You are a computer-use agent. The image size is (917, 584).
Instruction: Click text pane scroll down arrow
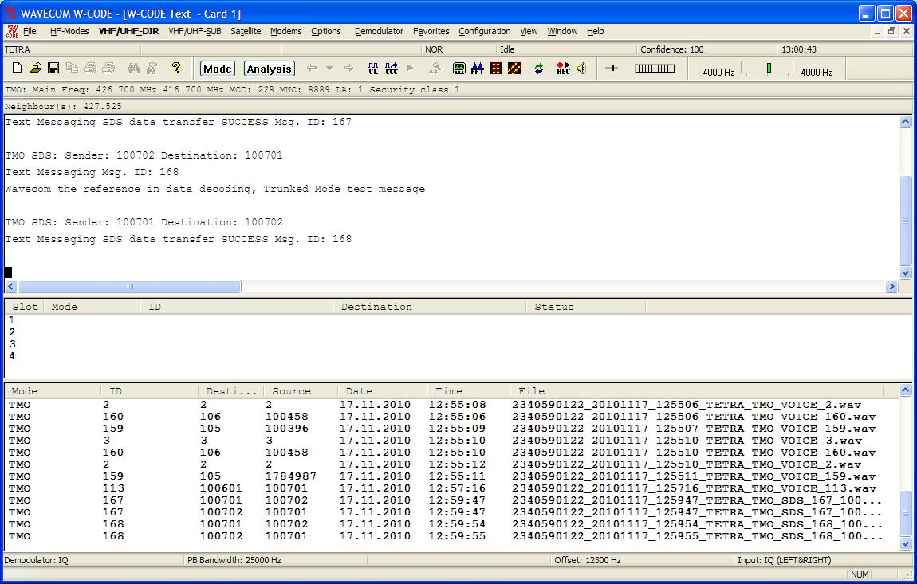[x=905, y=273]
